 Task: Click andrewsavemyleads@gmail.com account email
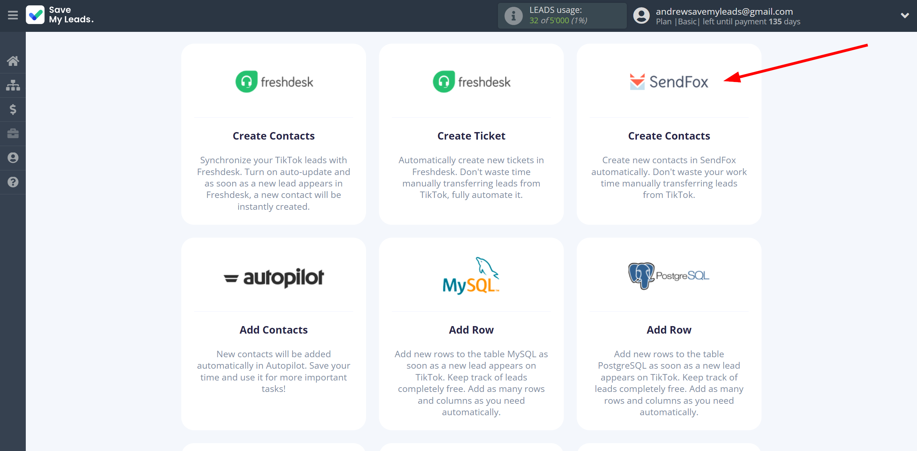[x=724, y=11]
